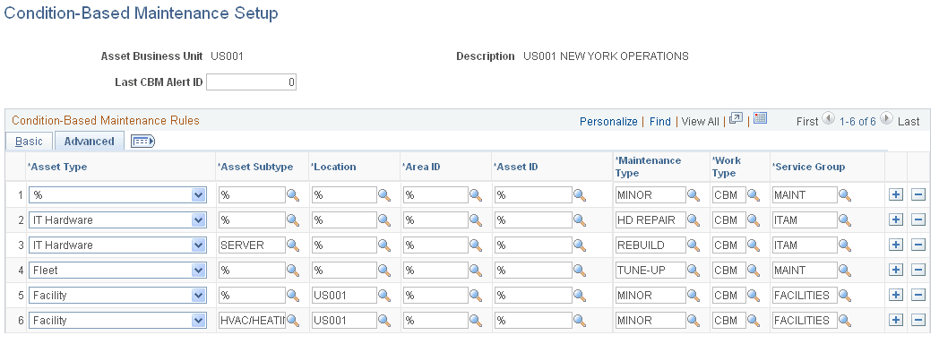Expand Asset Type dropdown in row 1
The width and height of the screenshot is (939, 344).
198,195
